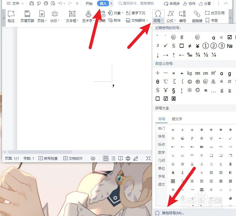The height and width of the screenshot is (216, 236).
Task: Insert the © copyright symbol
Action: (190, 81)
